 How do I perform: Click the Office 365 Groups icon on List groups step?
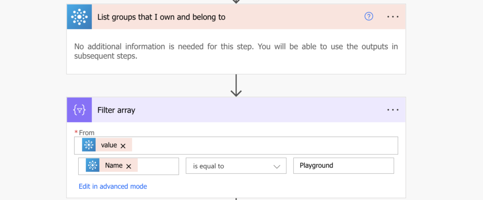pos(79,16)
